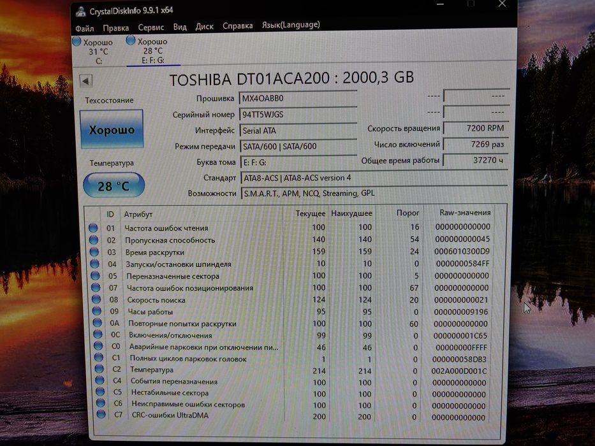Image resolution: width=595 pixels, height=446 pixels.
Task: Select the CRC-ошибки UltraDMA row text
Action: pos(170,415)
